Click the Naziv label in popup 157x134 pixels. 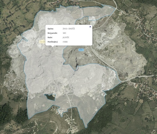50,37
